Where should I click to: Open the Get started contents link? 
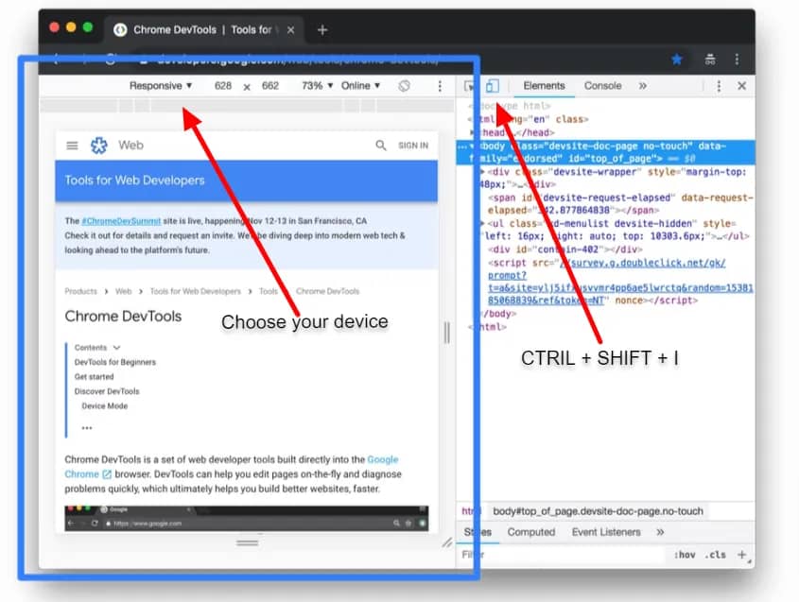[94, 377]
